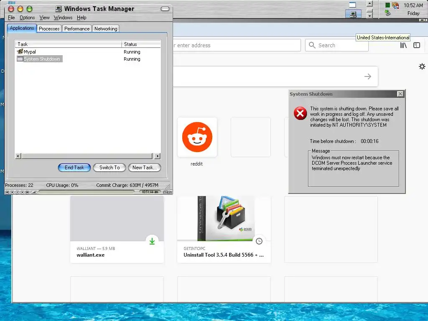Click the Friday day label in the tray
The image size is (428, 321).
[x=413, y=13]
